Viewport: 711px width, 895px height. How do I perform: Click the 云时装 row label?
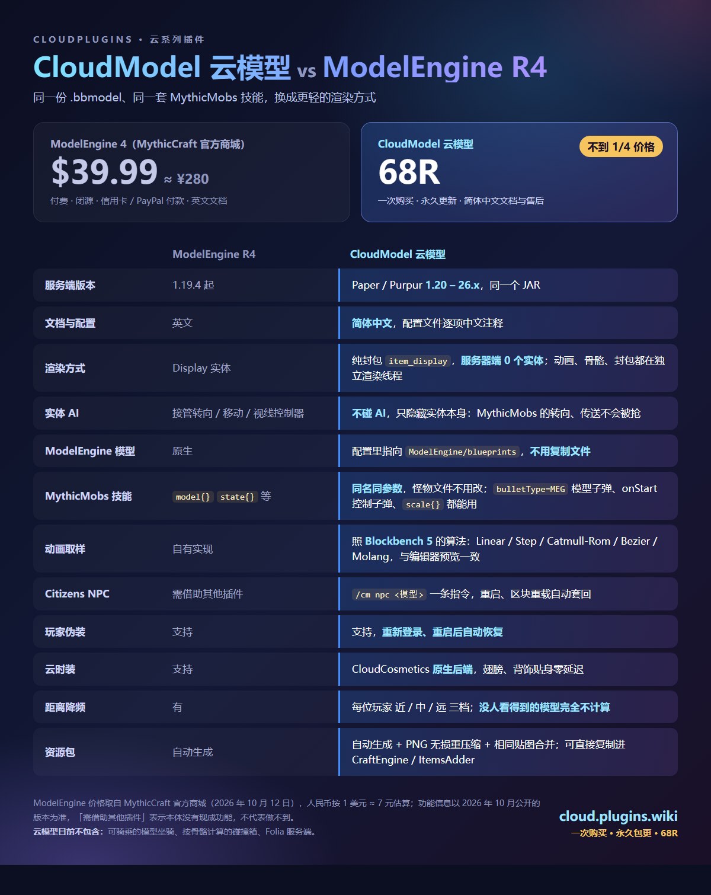pos(60,669)
